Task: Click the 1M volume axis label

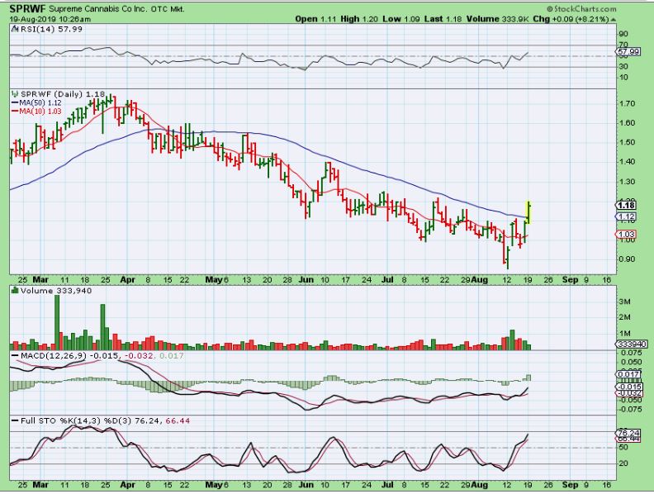Action: click(x=624, y=334)
